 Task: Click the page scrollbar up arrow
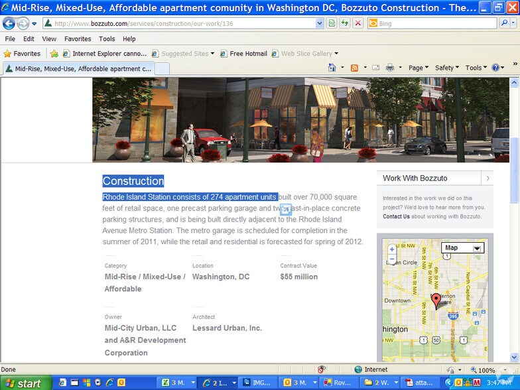[x=514, y=82]
